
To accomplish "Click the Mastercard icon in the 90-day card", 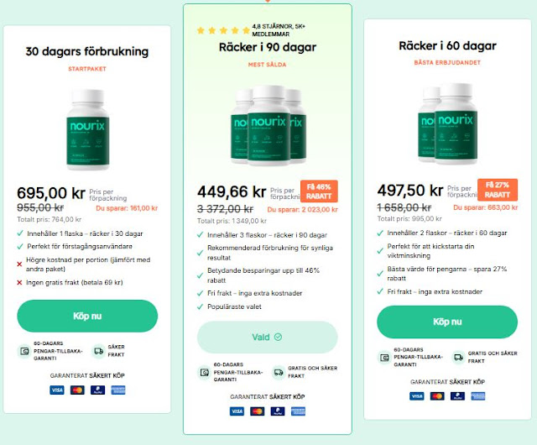I will point(258,411).
